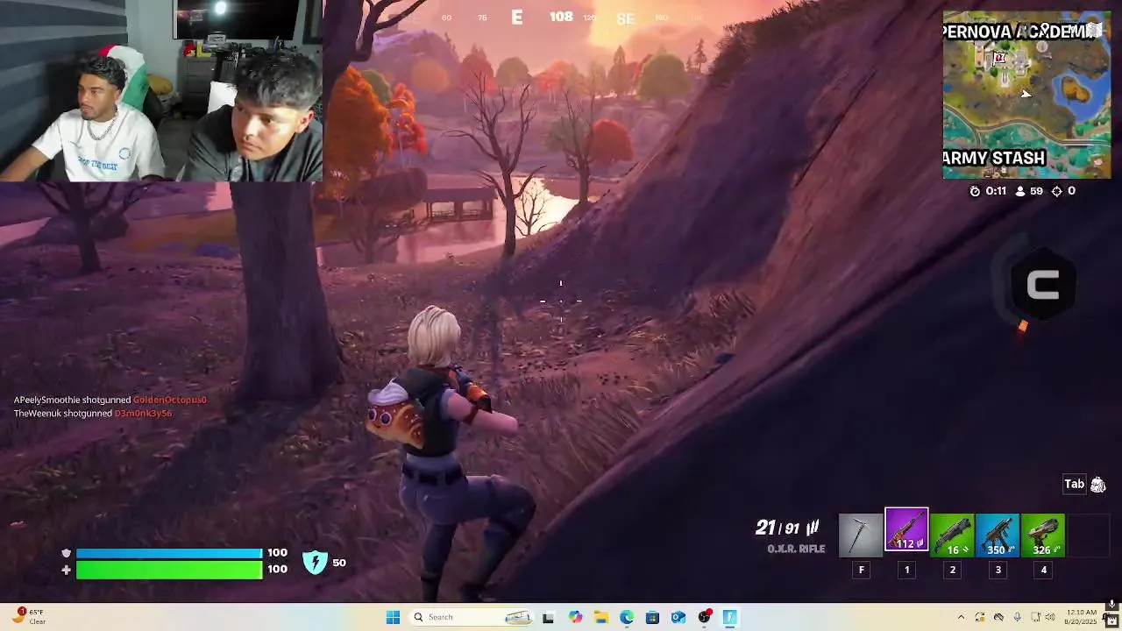The image size is (1122, 631).
Task: Open File Explorer from taskbar
Action: pos(601,617)
